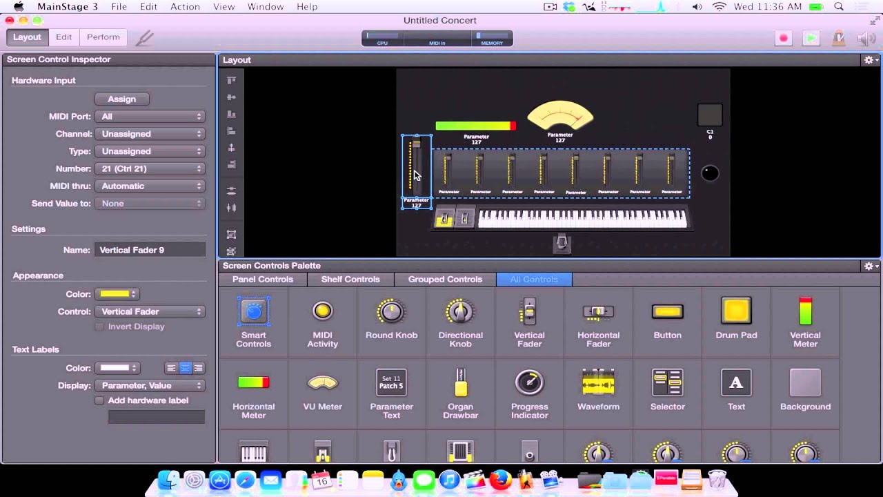Select the Selector control in palette
This screenshot has width=883, height=497.
point(667,382)
